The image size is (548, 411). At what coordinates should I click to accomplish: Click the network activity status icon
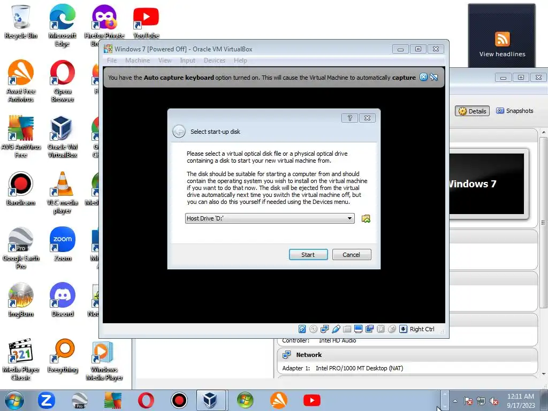(x=325, y=329)
